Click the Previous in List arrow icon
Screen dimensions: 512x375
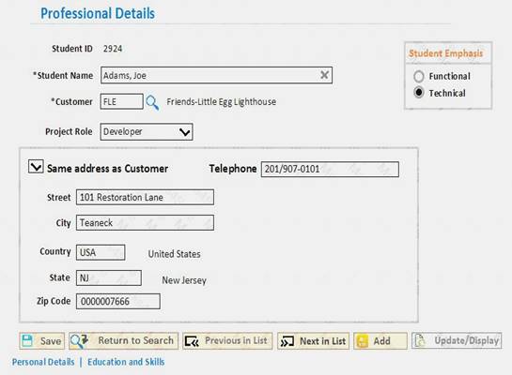pos(192,341)
